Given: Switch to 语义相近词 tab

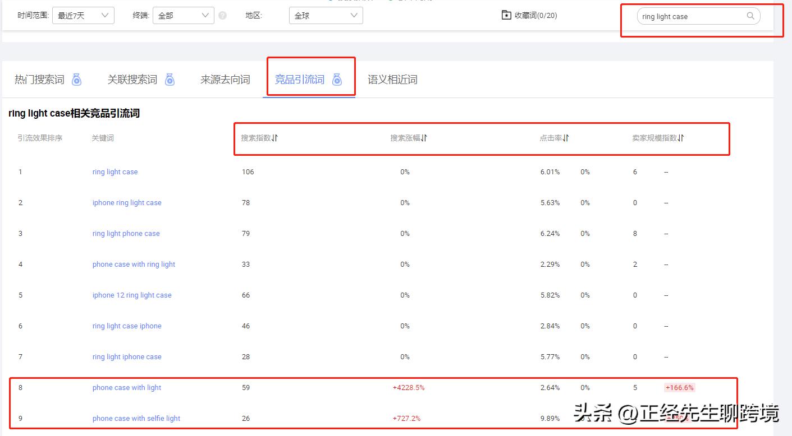Looking at the screenshot, I should click(x=392, y=80).
